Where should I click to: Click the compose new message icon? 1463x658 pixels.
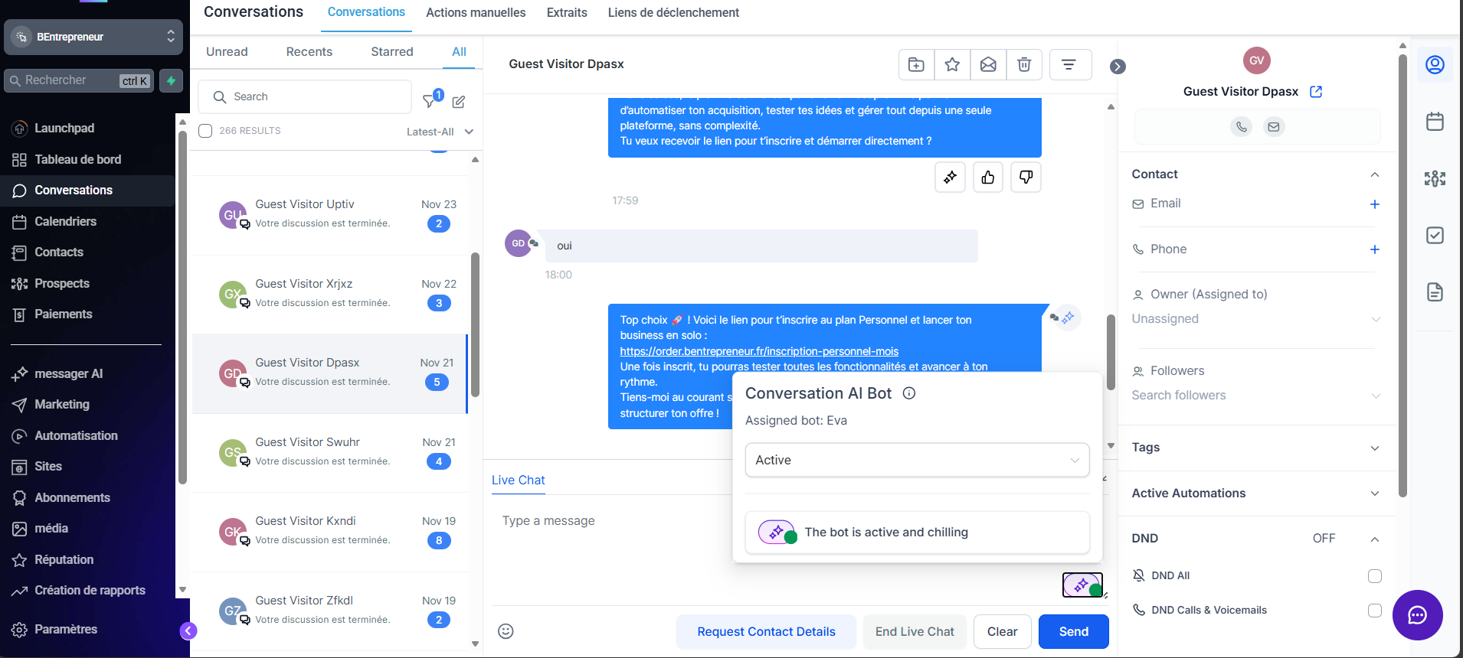[x=459, y=102]
